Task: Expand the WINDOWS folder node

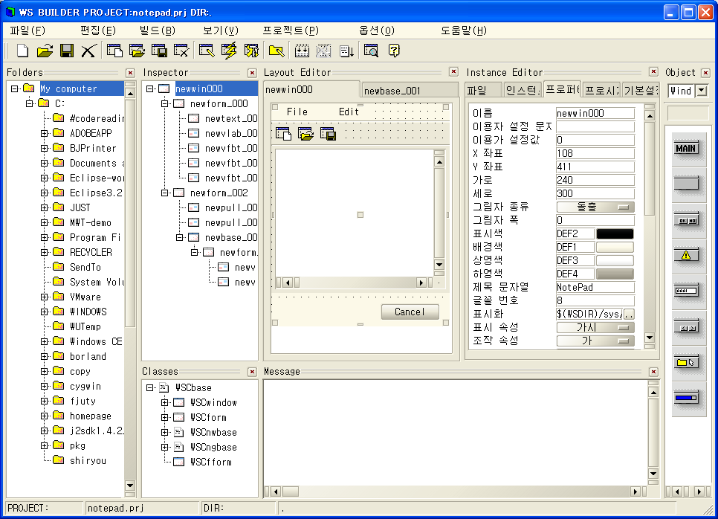Action: pyautogui.click(x=44, y=312)
